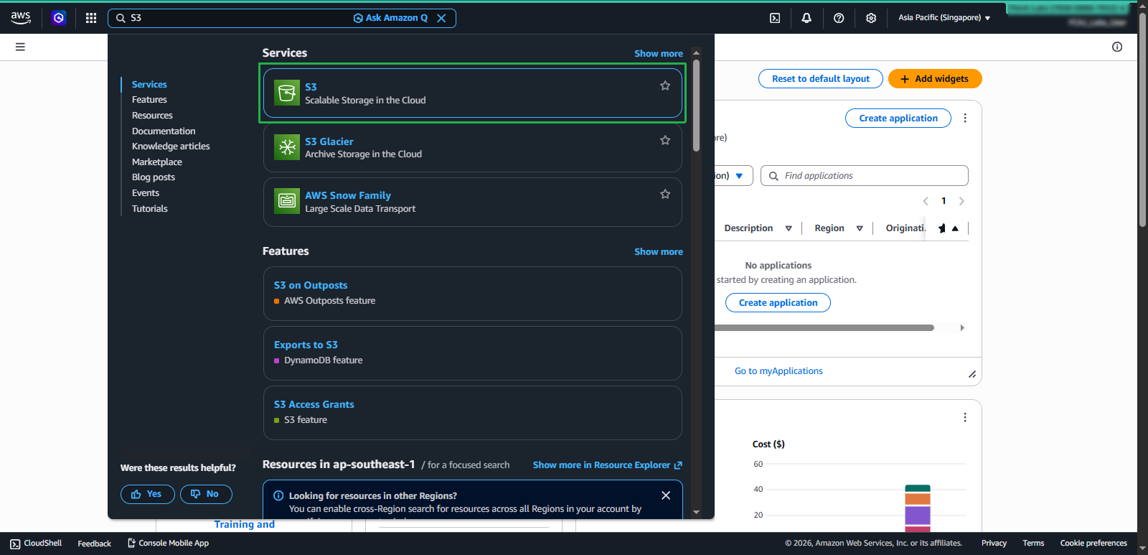Select Features category in search sidebar
Image resolution: width=1148 pixels, height=555 pixels.
click(149, 100)
